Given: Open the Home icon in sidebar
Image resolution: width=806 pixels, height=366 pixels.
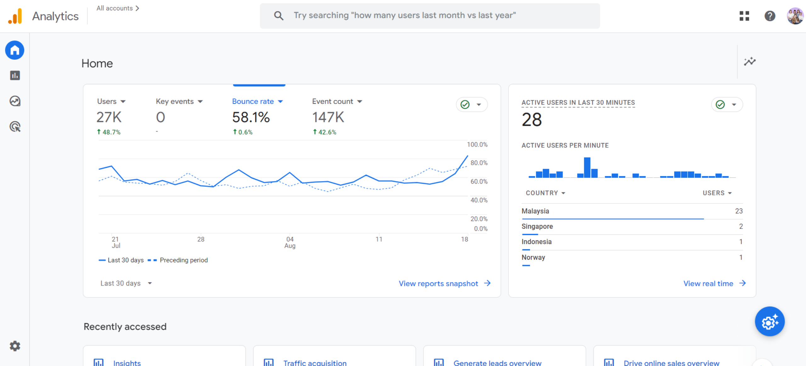Looking at the screenshot, I should [15, 50].
